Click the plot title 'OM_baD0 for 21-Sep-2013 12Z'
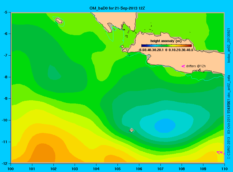The height and width of the screenshot is (172, 233). click(117, 8)
